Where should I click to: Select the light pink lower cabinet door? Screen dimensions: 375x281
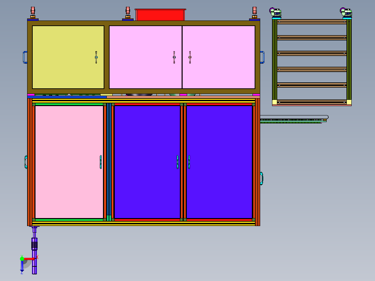point(69,162)
